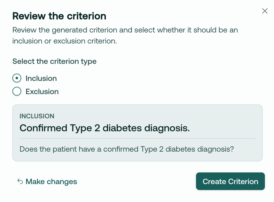The width and height of the screenshot is (274, 202).
Task: Confirm by clicking Create Criterion
Action: (230, 181)
